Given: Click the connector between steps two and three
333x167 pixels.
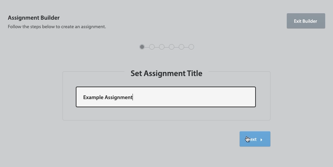Looking at the screenshot, I should pyautogui.click(x=157, y=47).
